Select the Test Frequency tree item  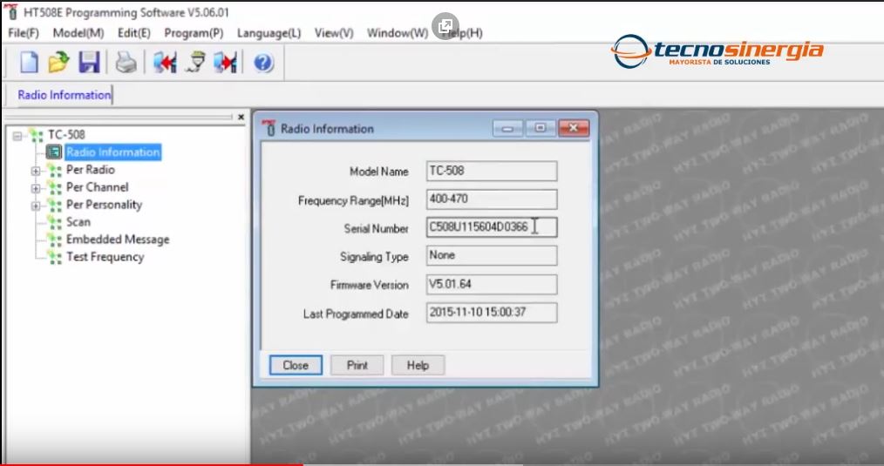click(105, 257)
